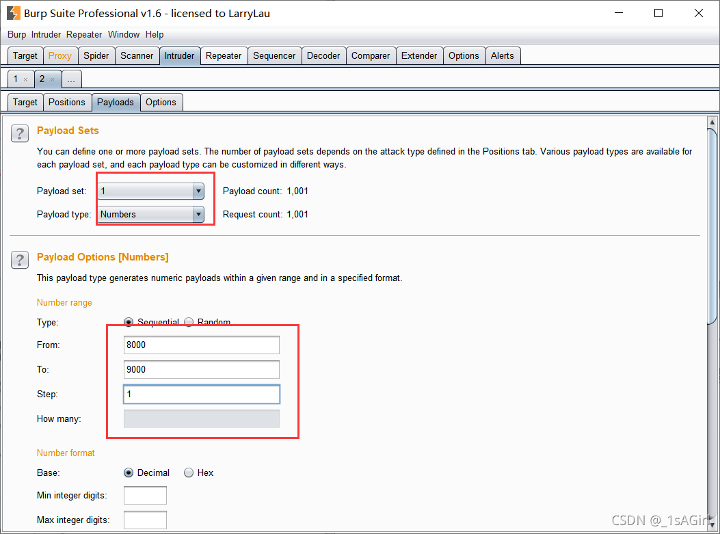Image resolution: width=720 pixels, height=534 pixels.
Task: Switch to Alerts tab
Action: pyautogui.click(x=503, y=55)
